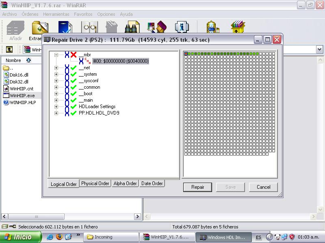Click the books SFX icon in WinRAR toolbar

point(238,27)
